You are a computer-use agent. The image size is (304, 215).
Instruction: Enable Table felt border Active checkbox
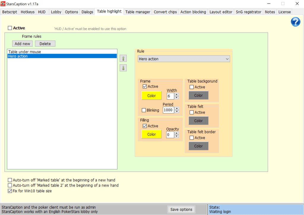coord(191,138)
